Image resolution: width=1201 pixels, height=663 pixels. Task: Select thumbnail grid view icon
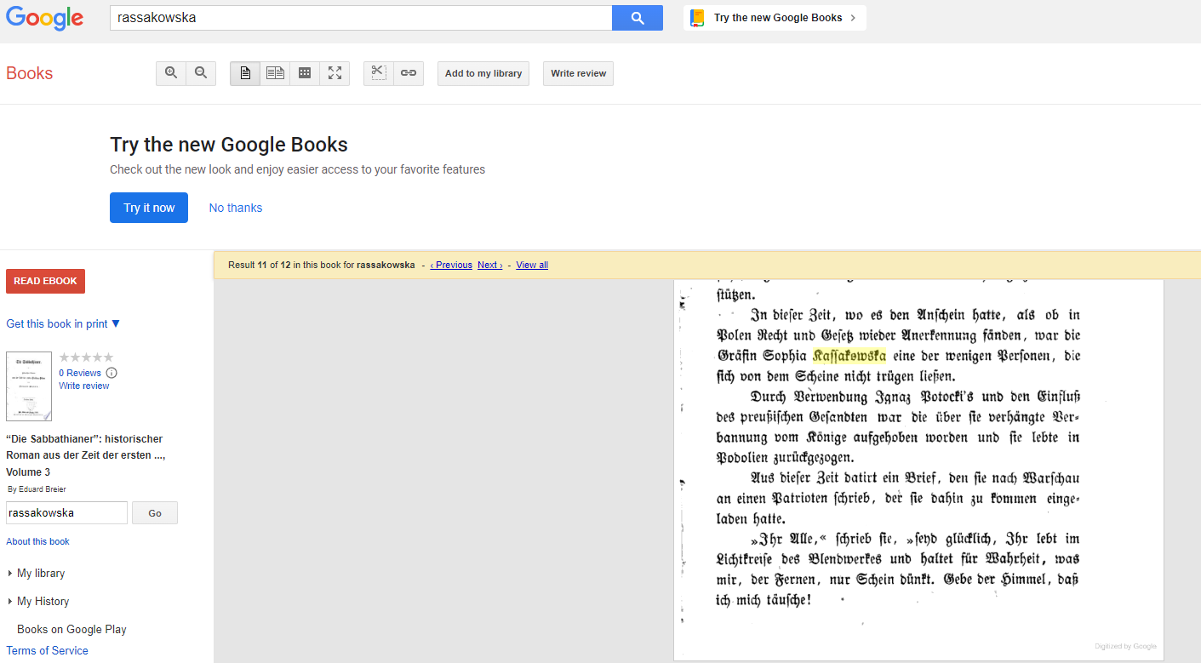305,73
